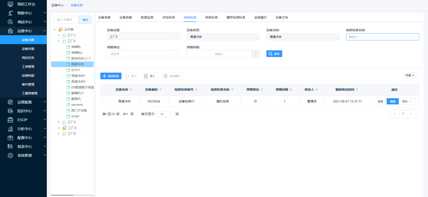Image resolution: width=428 pixels, height=197 pixels.
Task: Open the 周期单位 dropdown
Action: pos(143,54)
